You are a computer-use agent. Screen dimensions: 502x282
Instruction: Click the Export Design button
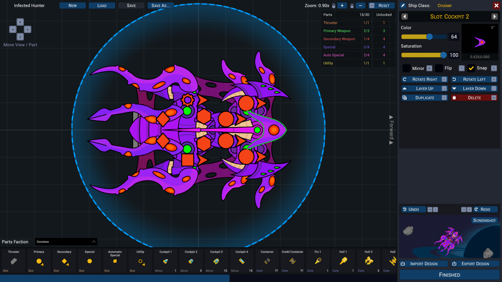475,264
